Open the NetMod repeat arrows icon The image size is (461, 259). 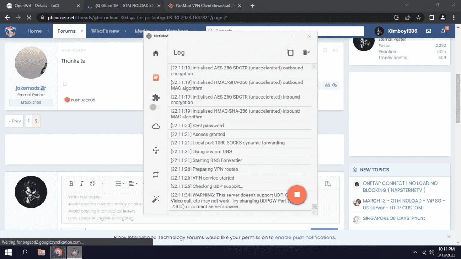tap(156, 175)
